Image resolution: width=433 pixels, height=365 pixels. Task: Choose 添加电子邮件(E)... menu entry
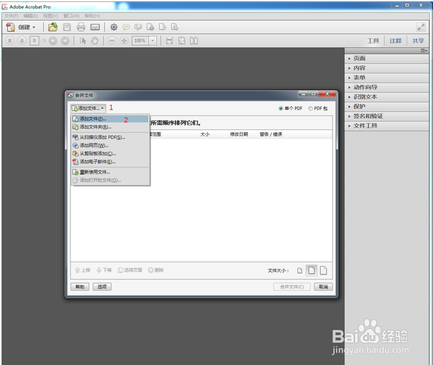coord(110,162)
